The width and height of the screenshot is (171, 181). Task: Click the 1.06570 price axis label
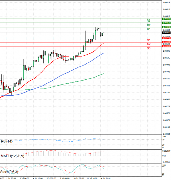coord(166,113)
